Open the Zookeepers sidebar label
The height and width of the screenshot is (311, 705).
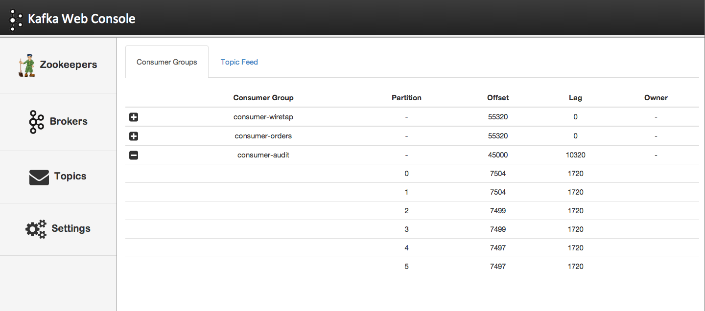tap(69, 65)
